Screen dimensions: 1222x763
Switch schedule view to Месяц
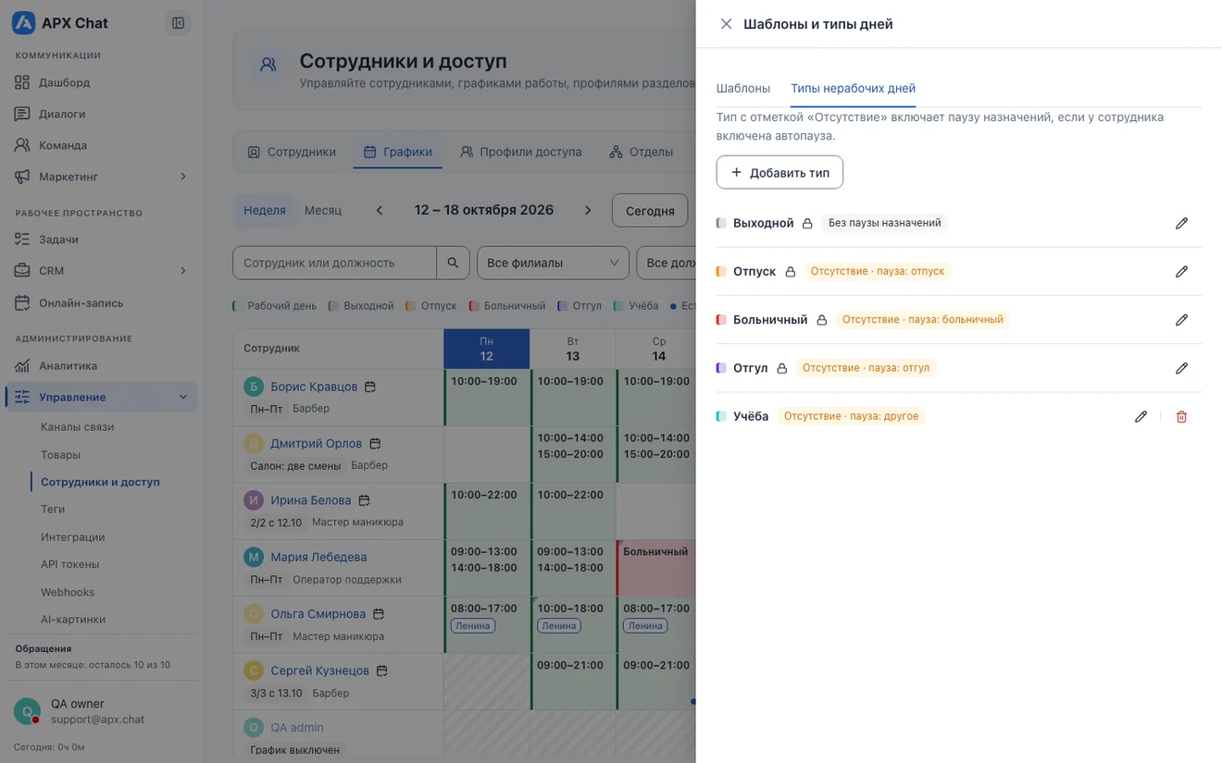pos(323,210)
